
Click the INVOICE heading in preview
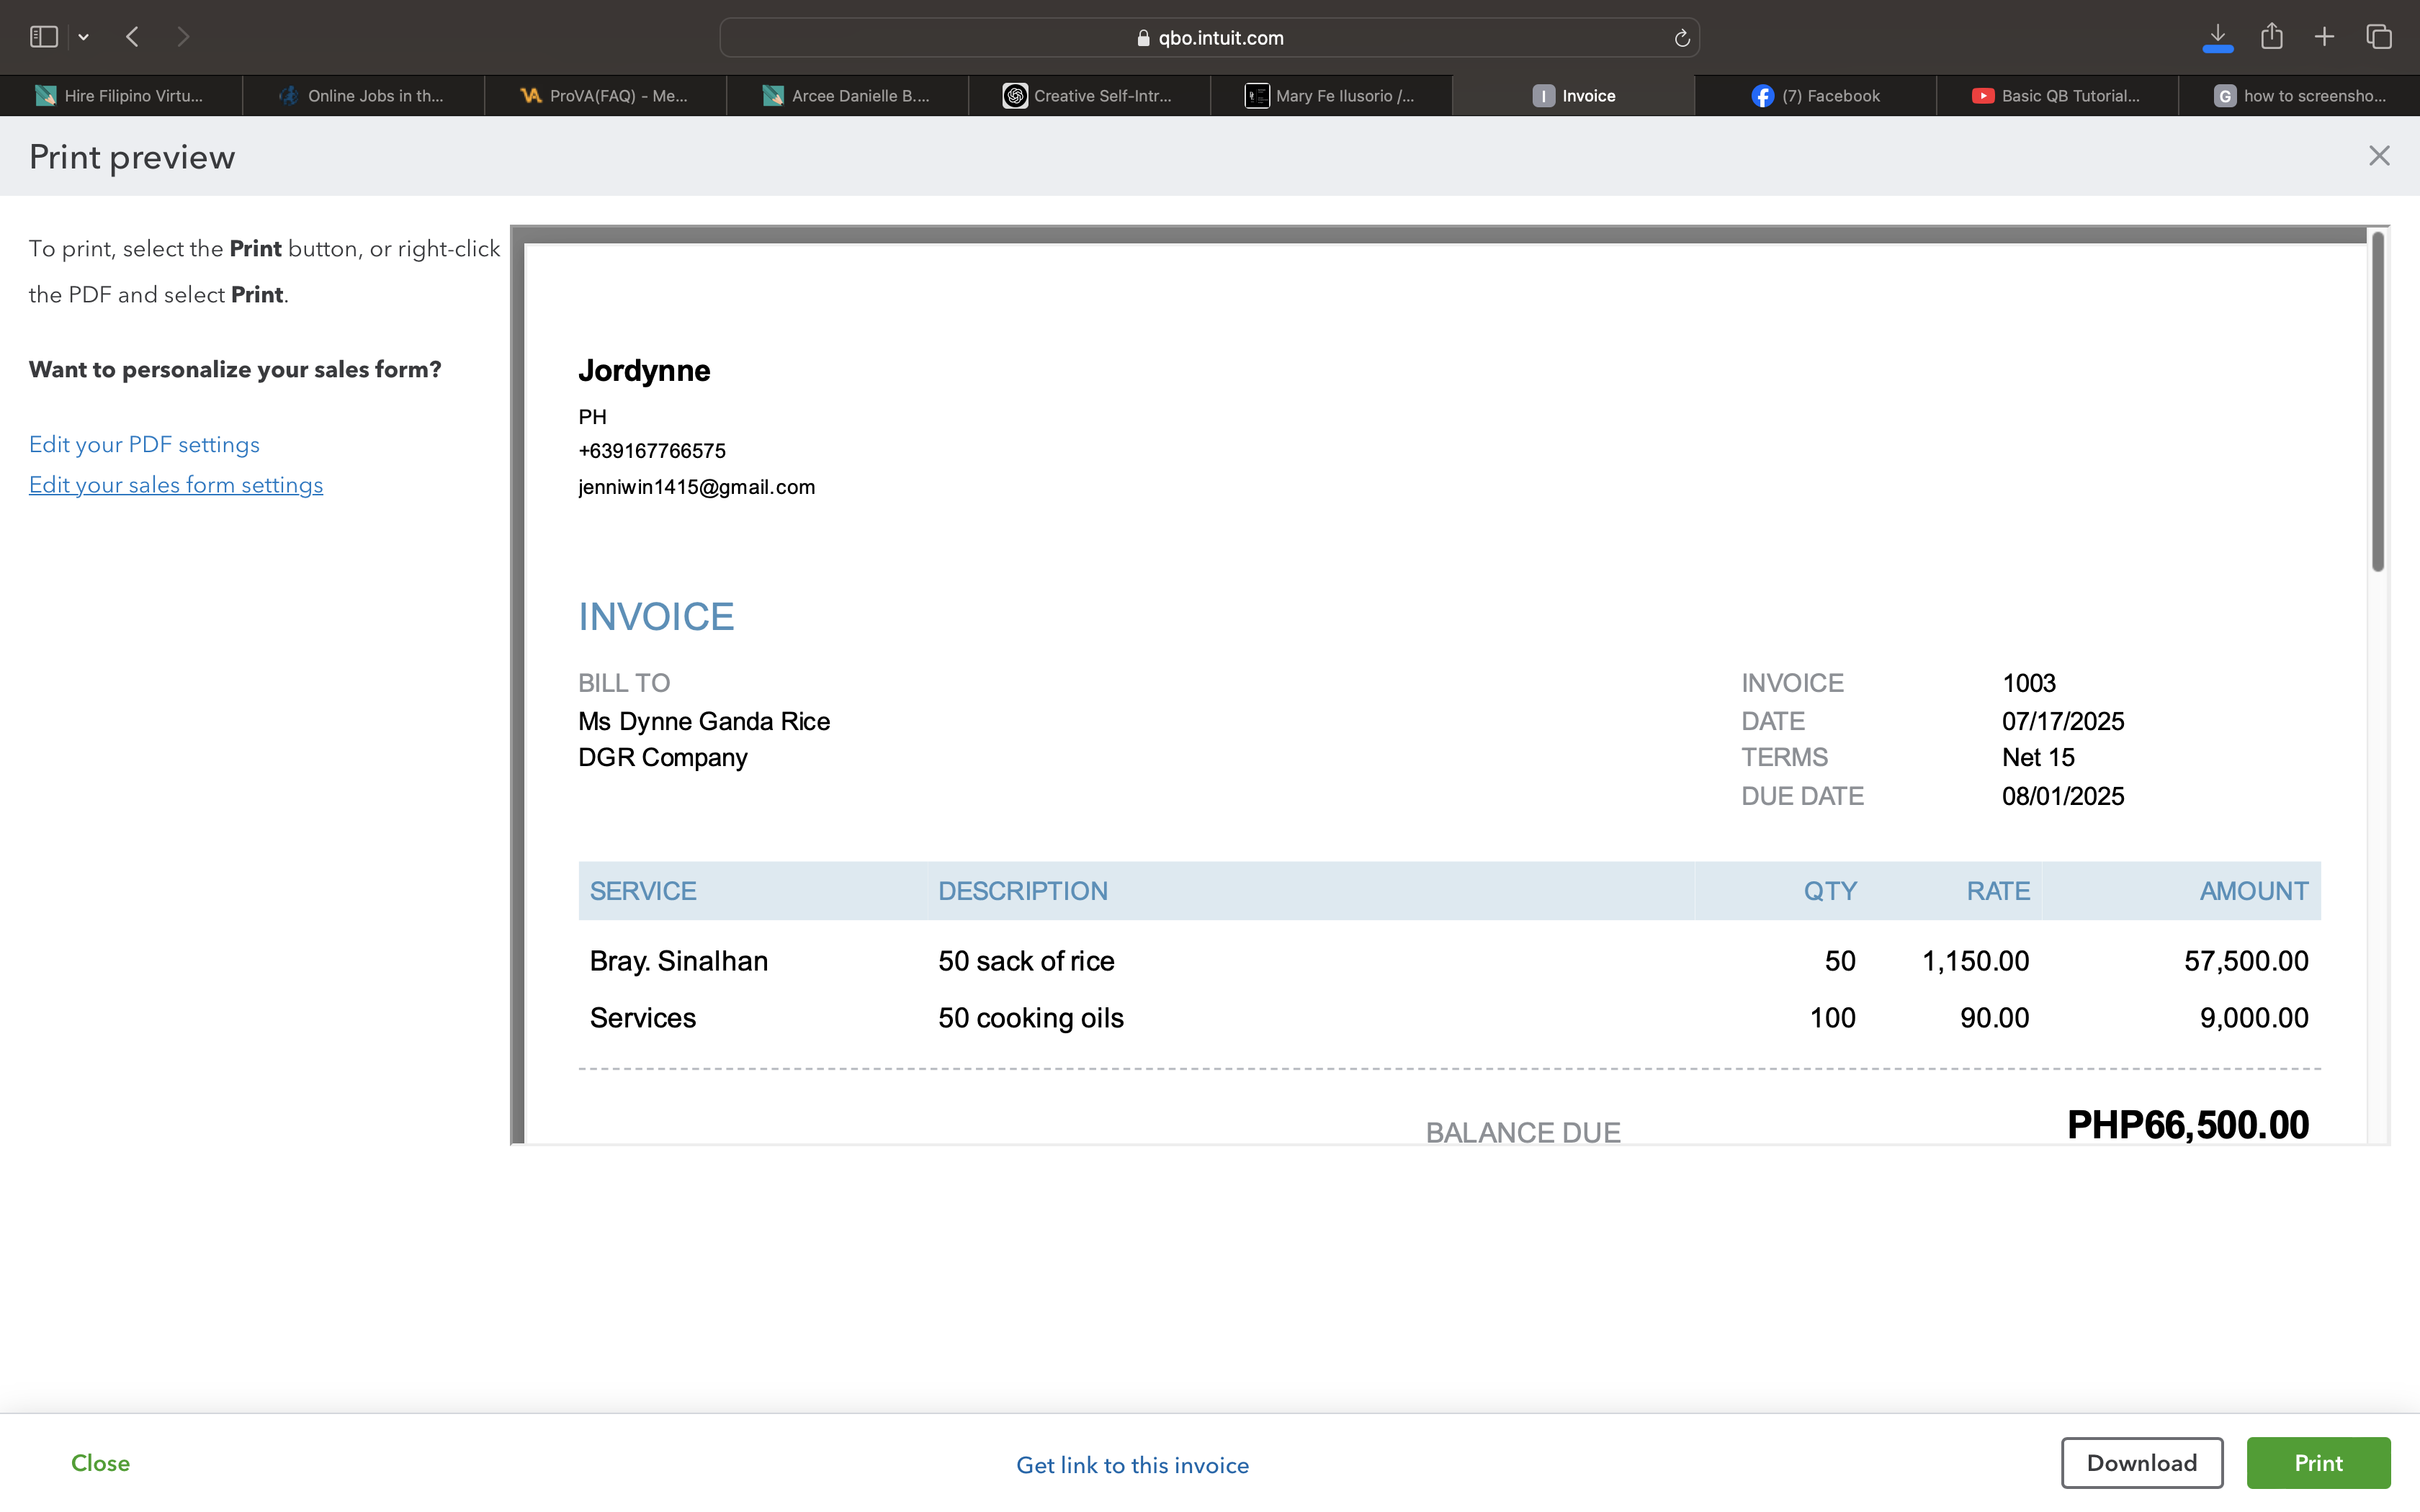656,617
